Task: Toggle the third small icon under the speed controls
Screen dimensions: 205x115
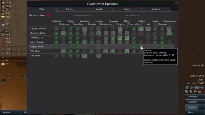Action: coord(195,92)
